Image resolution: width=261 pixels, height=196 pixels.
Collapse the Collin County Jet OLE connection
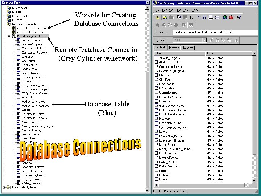pyautogui.click(x=9, y=36)
